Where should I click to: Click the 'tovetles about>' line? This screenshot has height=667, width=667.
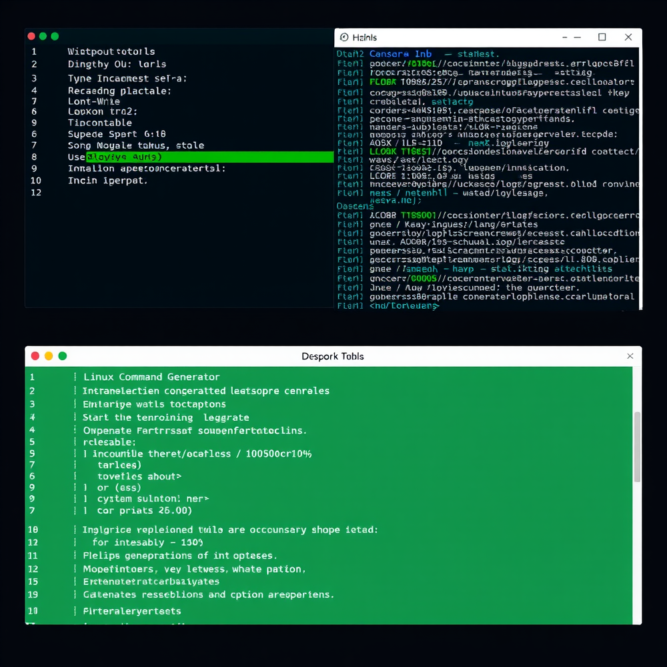tap(139, 476)
